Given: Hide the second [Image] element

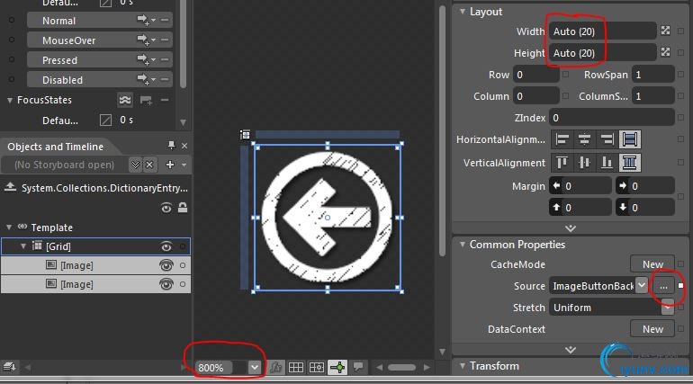Looking at the screenshot, I should coord(166,284).
